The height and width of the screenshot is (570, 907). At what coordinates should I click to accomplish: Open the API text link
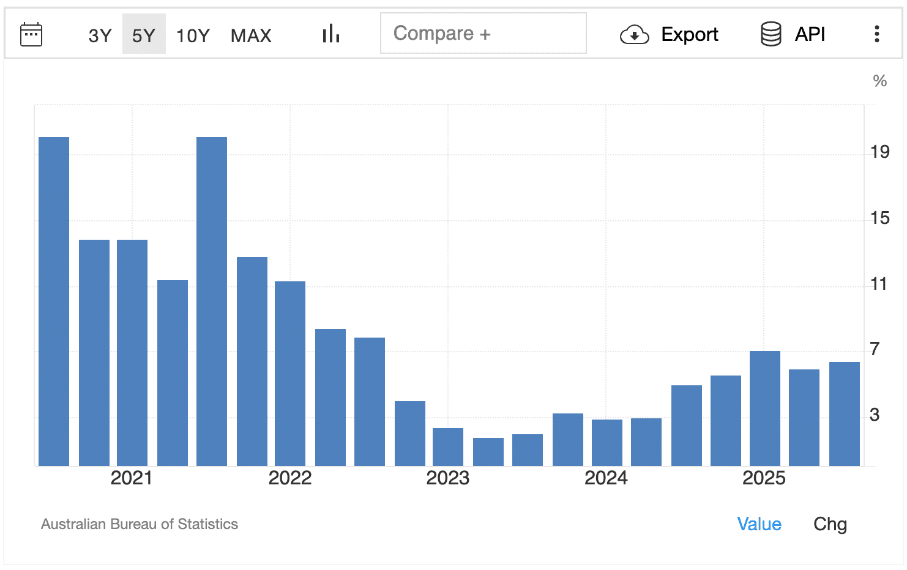point(810,34)
